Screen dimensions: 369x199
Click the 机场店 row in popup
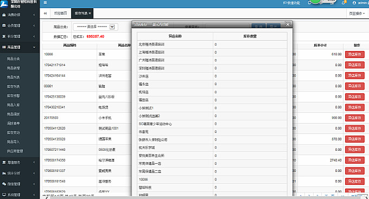(x=212, y=92)
